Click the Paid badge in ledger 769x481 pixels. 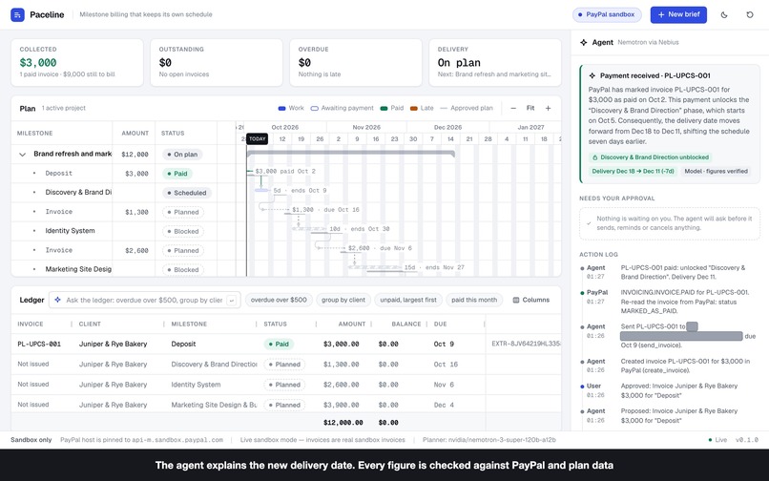coord(279,345)
